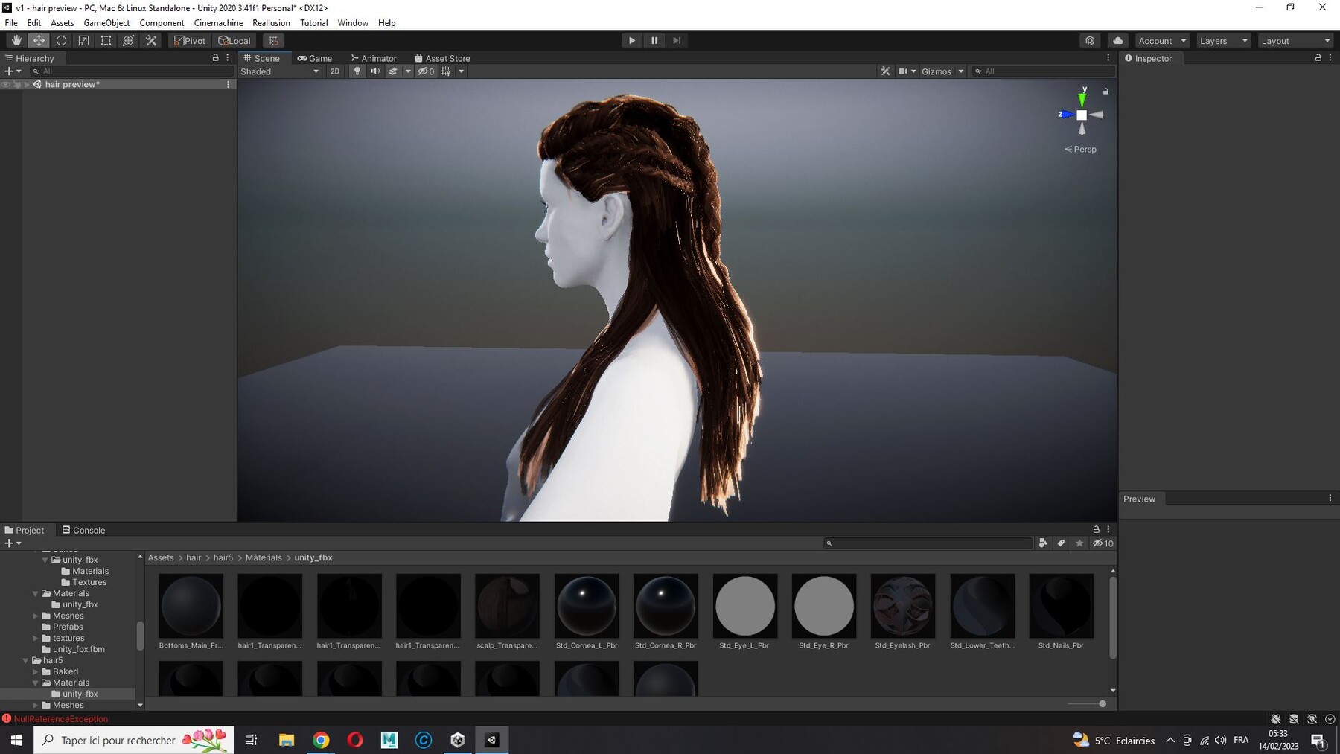Select the Transform tool
Viewport: 1340px width, 754px height.
[x=128, y=41]
